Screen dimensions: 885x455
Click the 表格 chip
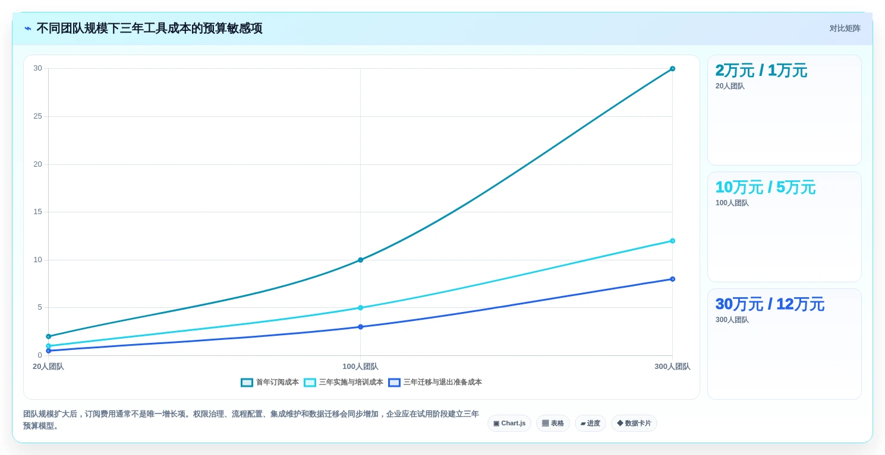click(553, 423)
